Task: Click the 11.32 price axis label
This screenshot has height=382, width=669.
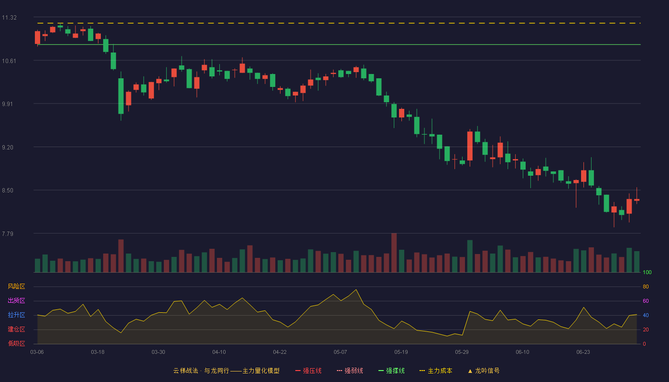Action: coord(9,18)
